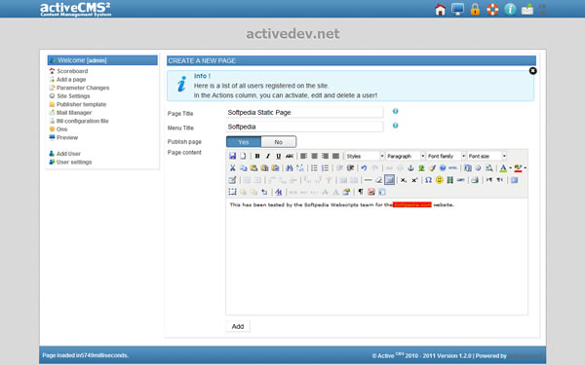
Task: Open Add User link
Action: click(x=68, y=154)
